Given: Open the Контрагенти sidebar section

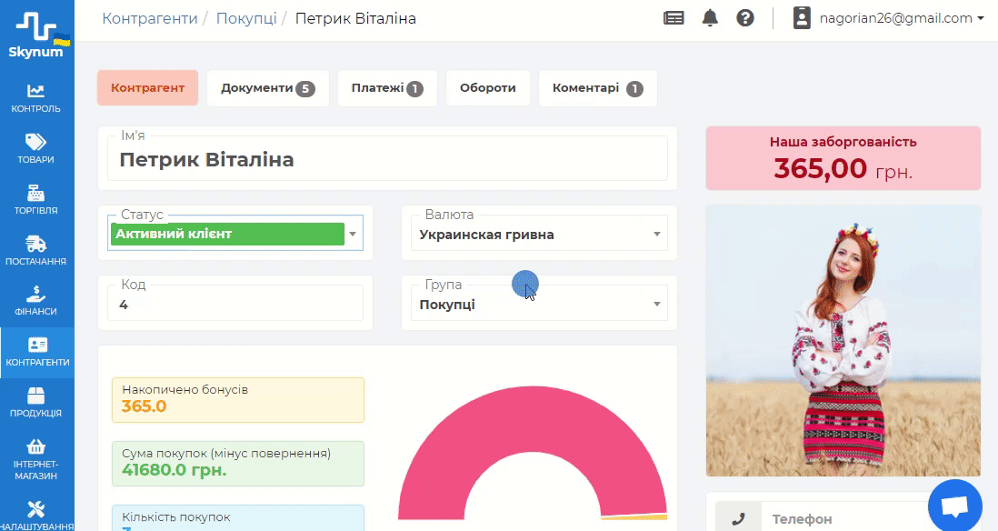Looking at the screenshot, I should point(37,352).
